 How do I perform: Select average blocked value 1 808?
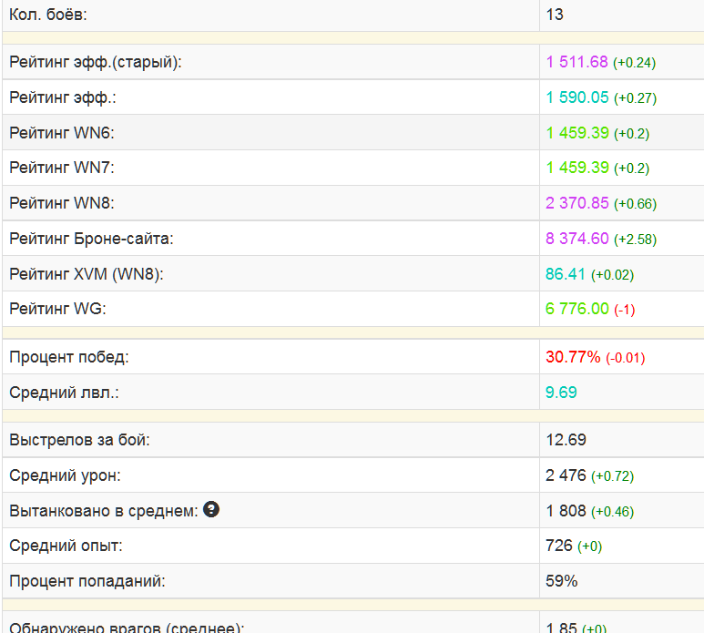(x=566, y=511)
